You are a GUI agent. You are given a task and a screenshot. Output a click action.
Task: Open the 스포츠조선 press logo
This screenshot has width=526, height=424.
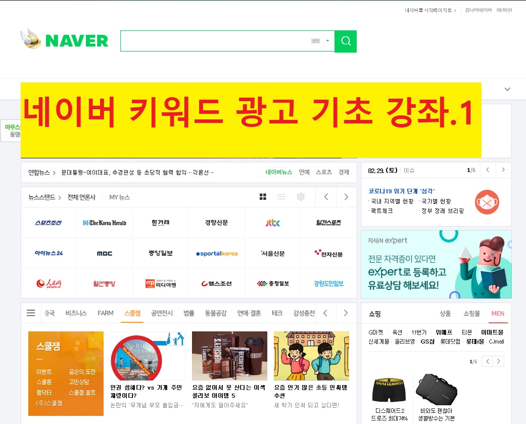49,223
